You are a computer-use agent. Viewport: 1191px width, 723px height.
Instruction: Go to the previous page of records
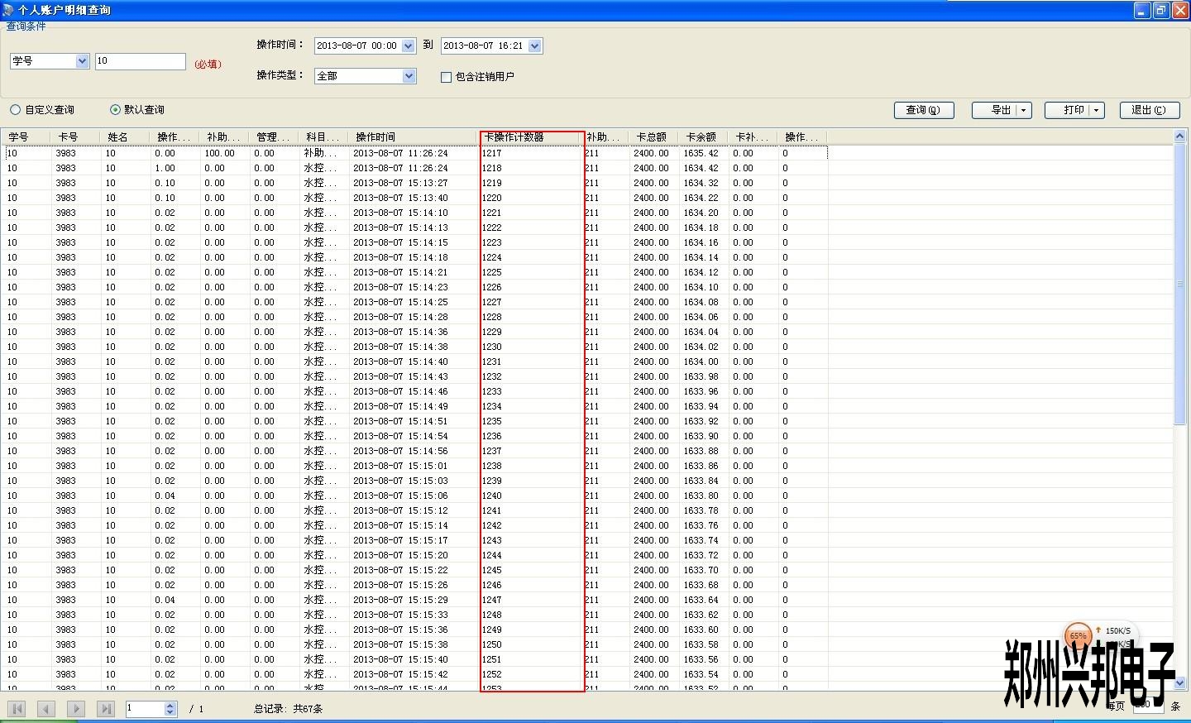tap(46, 709)
